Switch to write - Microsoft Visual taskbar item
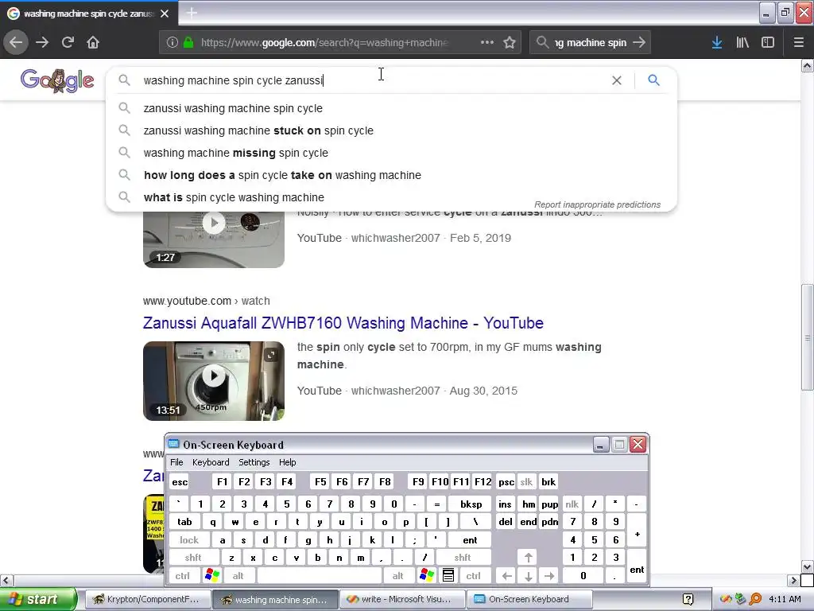The image size is (814, 611). [x=403, y=600]
